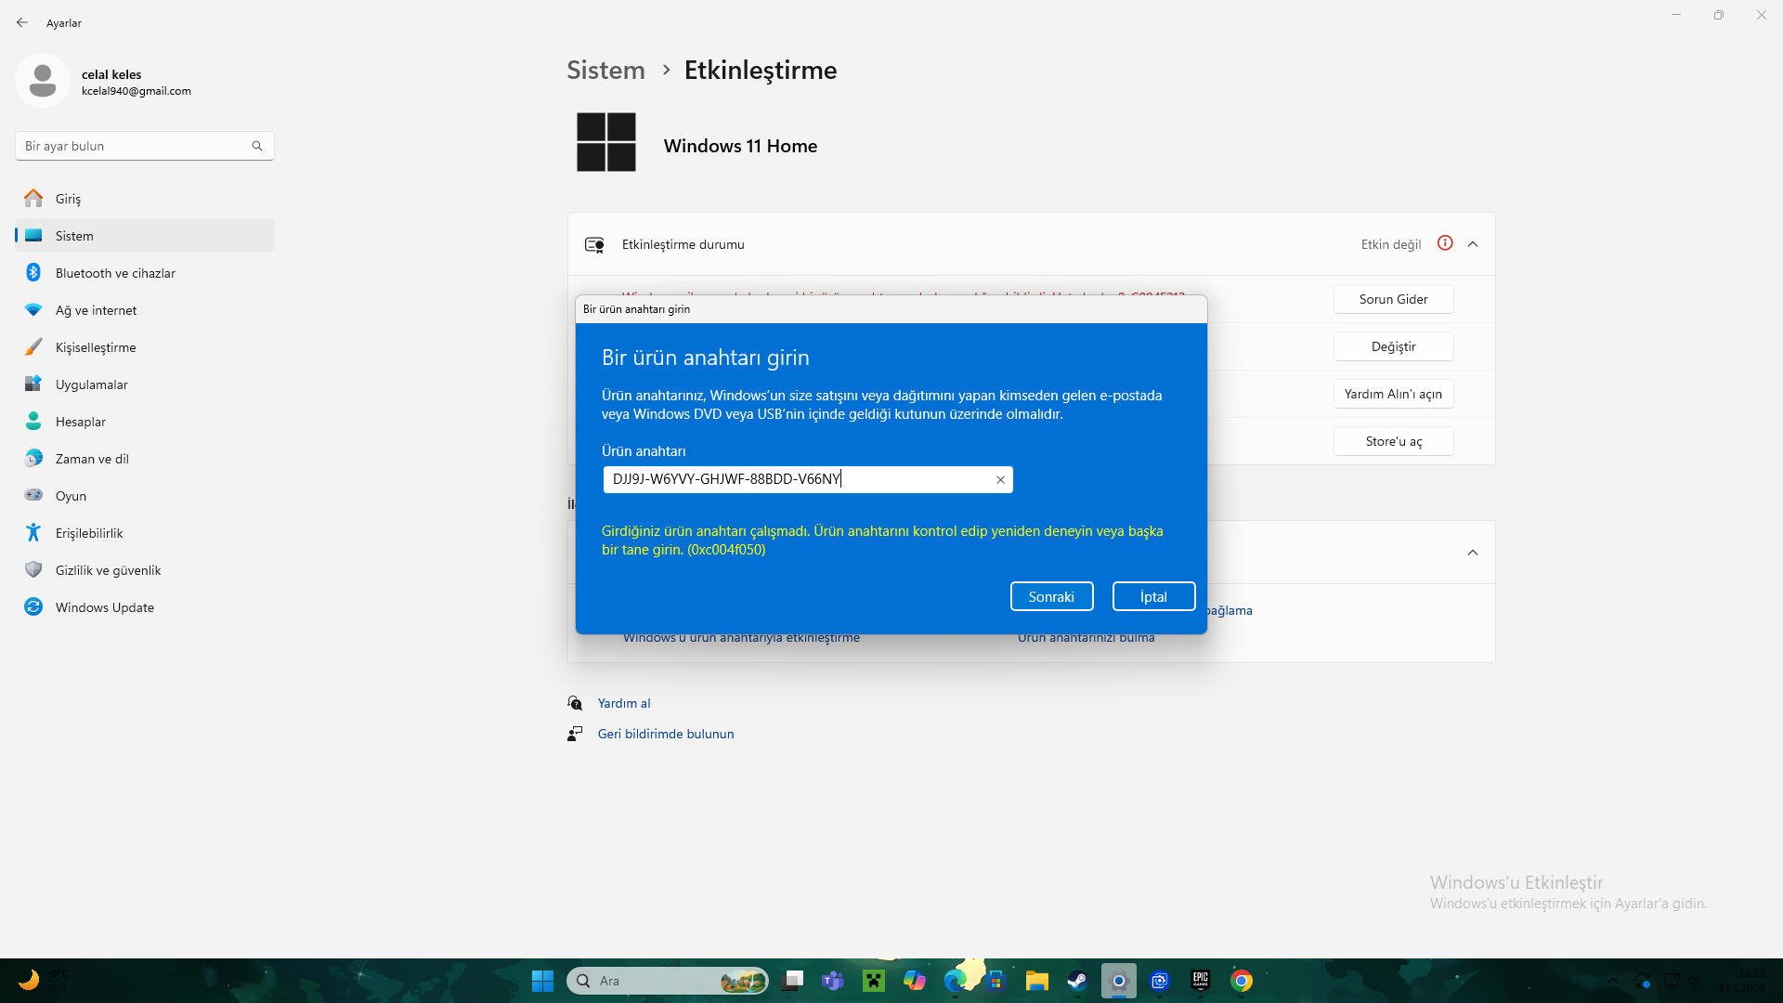Open the Windows Start menu
1783x1003 pixels.
click(542, 981)
